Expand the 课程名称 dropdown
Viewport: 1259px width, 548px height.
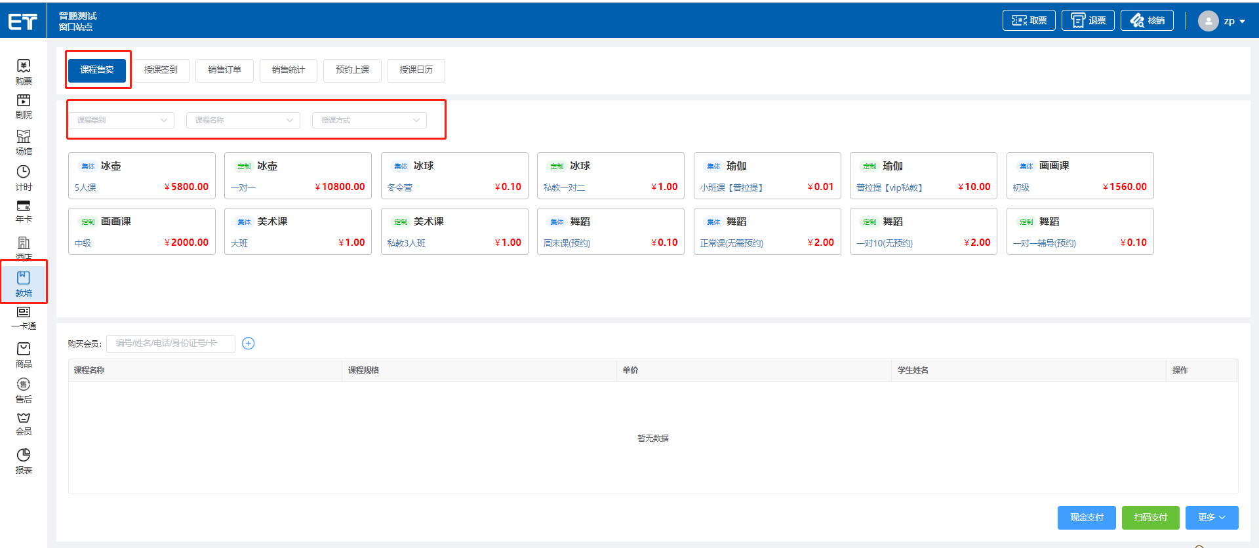tap(243, 120)
